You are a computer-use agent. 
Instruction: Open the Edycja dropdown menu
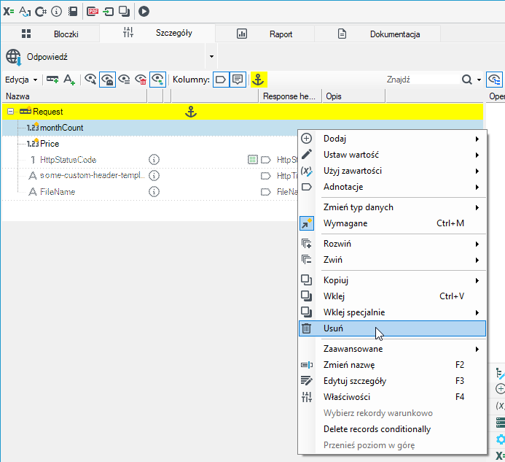[21, 80]
